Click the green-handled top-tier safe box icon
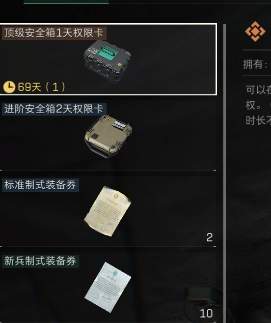 click(x=108, y=61)
